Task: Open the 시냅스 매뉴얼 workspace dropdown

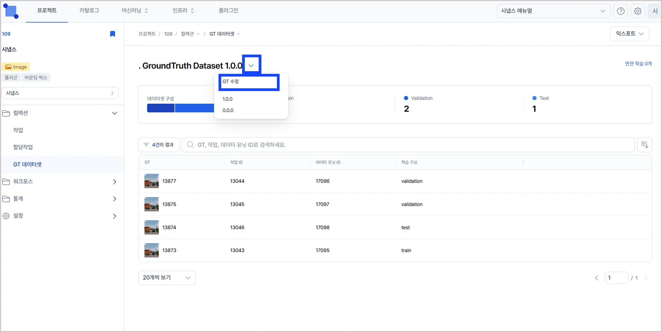Action: click(x=553, y=11)
